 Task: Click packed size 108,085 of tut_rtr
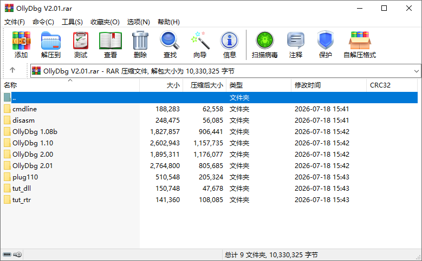(211, 200)
